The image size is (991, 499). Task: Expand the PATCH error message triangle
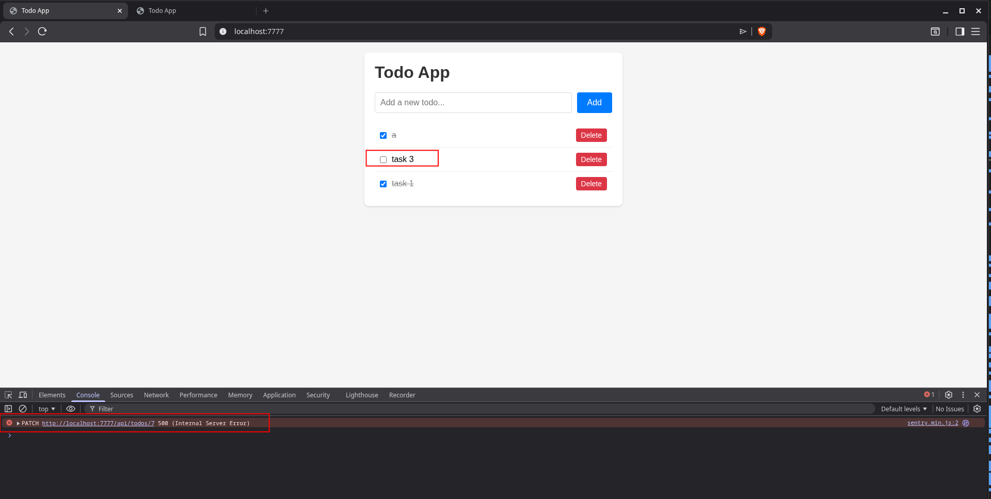[18, 424]
